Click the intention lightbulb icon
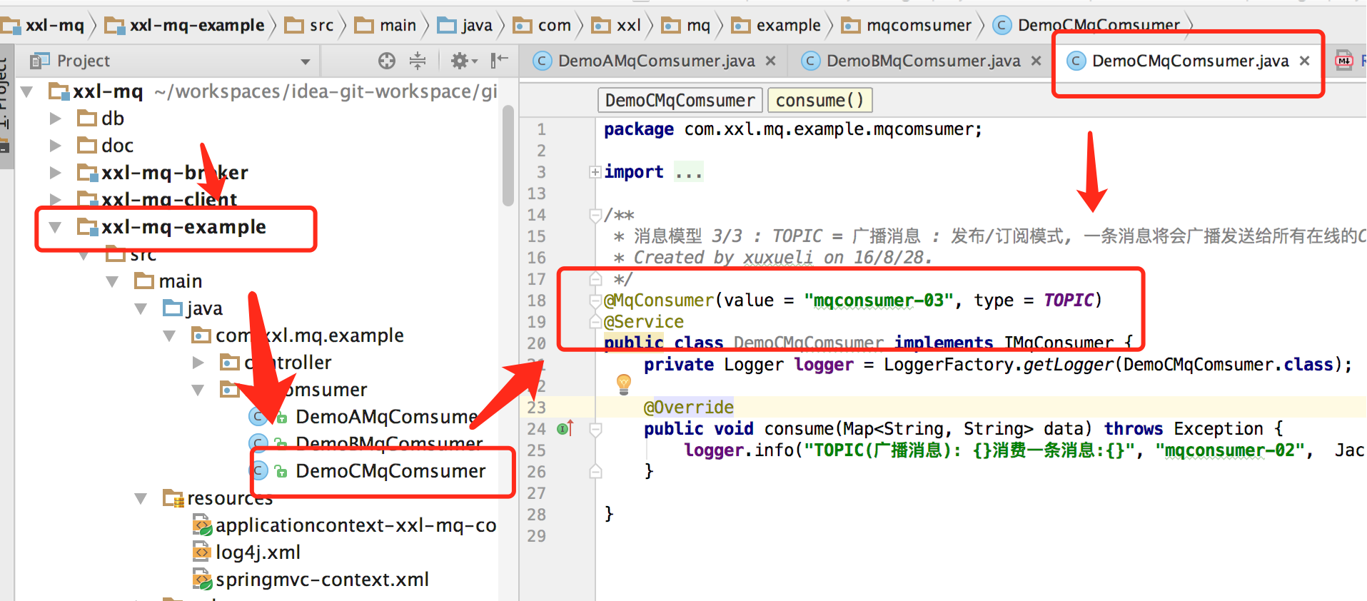The width and height of the screenshot is (1367, 601). [623, 384]
